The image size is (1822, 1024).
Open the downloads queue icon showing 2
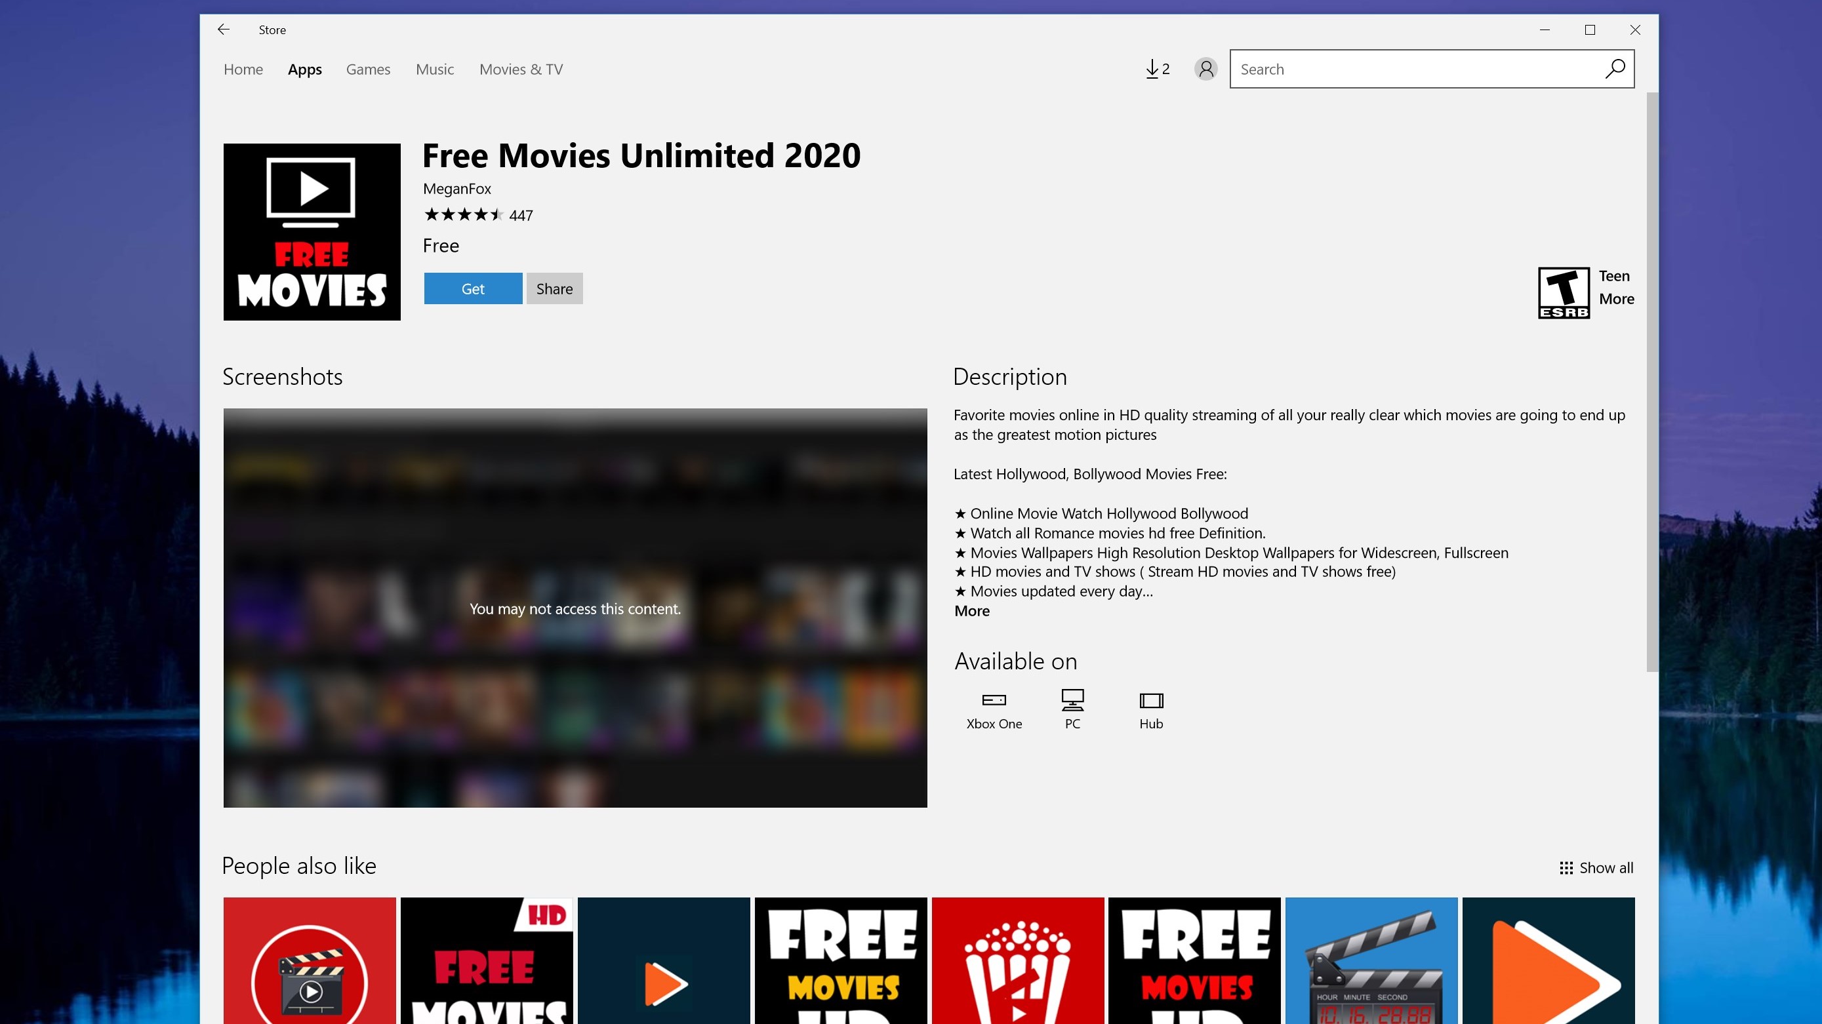click(1157, 69)
